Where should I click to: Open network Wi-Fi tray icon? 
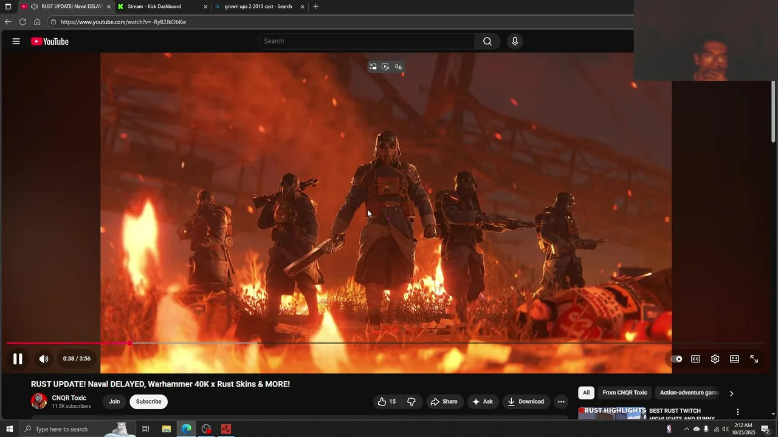click(x=716, y=429)
